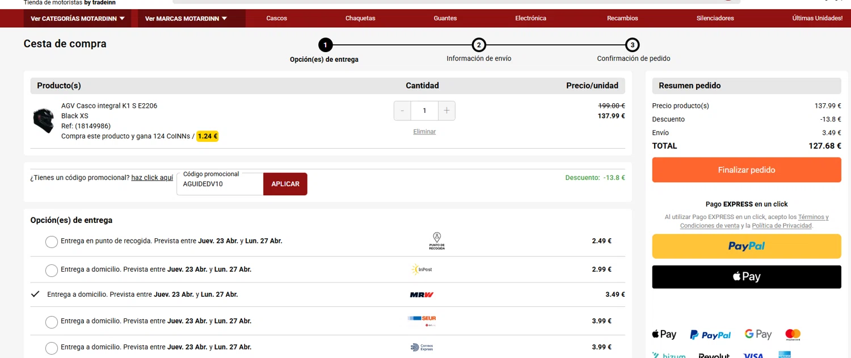The width and height of the screenshot is (851, 358).
Task: Select SEUR home delivery radio button
Action: [x=51, y=322]
